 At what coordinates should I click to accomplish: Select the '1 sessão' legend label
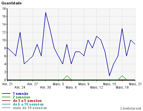[x=21, y=93]
